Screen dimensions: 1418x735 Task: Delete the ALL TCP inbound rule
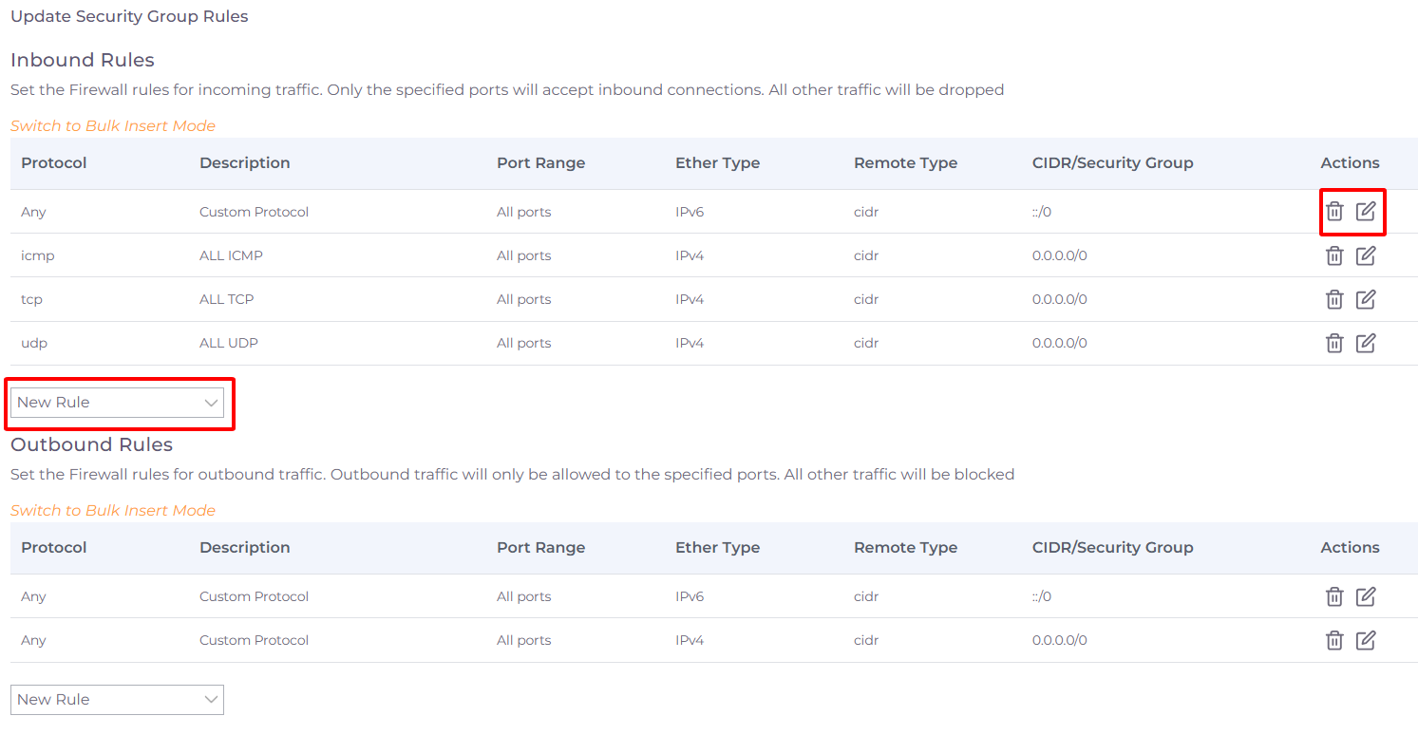pos(1334,299)
